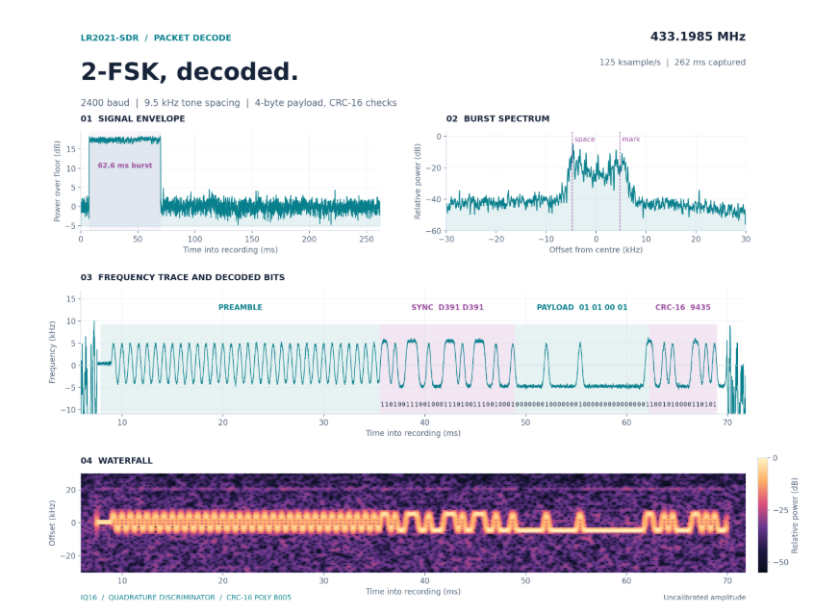Select the "CRC-16 9435" label
Screen dimensions: 814x614
click(x=682, y=307)
